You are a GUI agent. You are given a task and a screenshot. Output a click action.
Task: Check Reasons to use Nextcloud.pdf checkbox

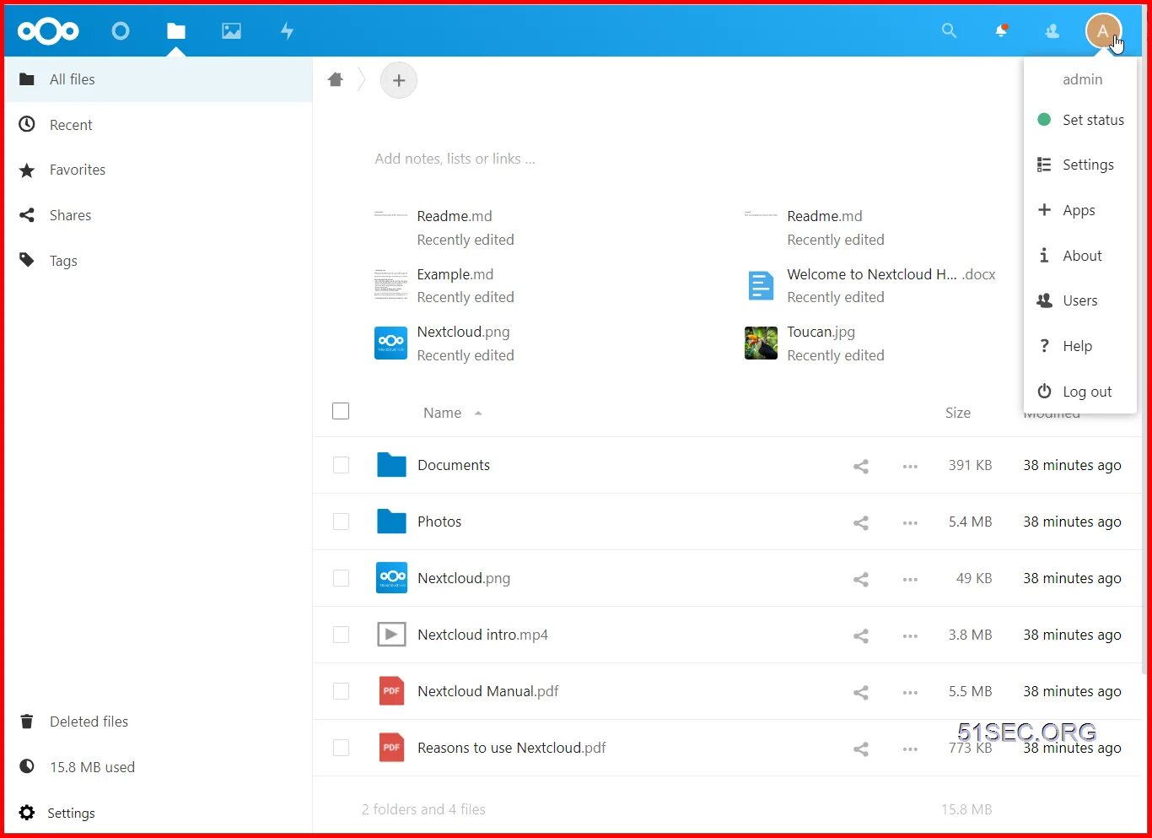coord(341,748)
